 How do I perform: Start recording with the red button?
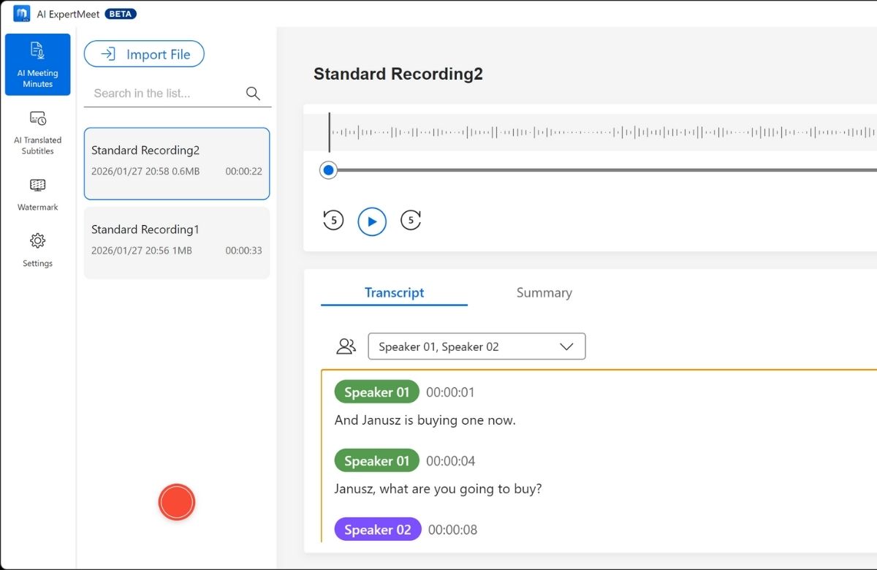177,502
